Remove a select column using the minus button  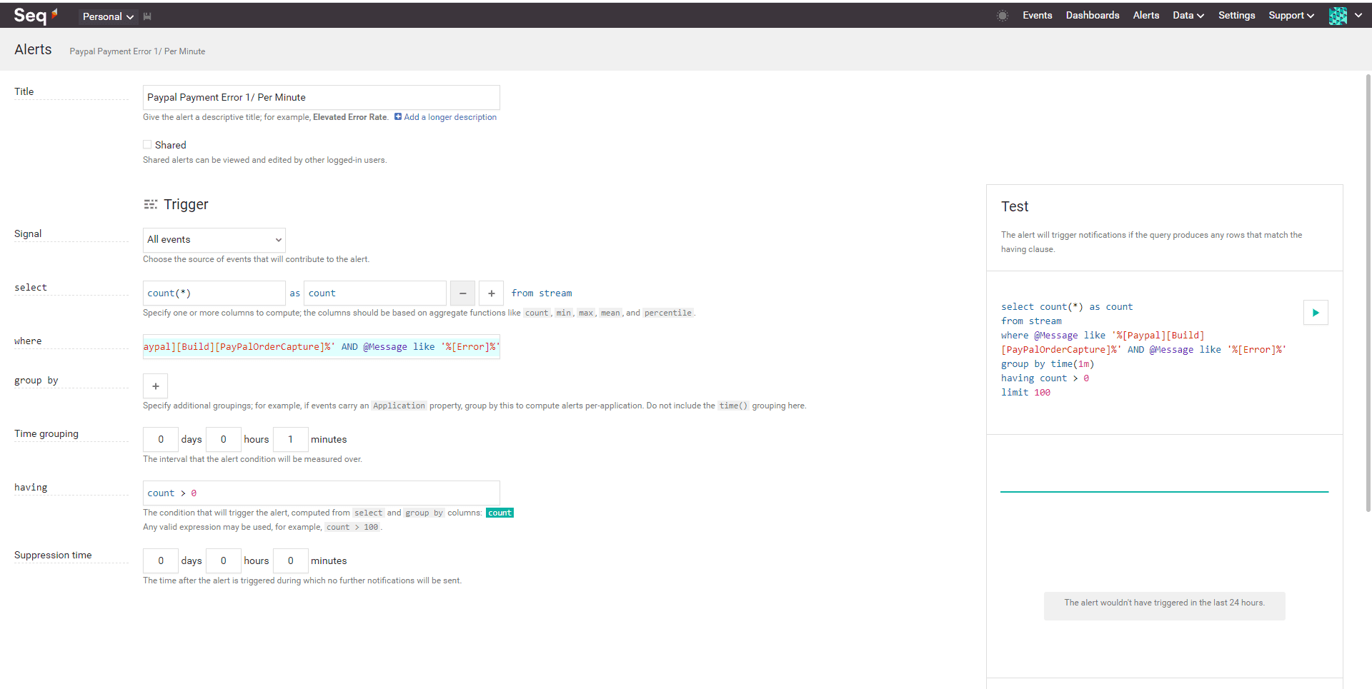click(462, 293)
